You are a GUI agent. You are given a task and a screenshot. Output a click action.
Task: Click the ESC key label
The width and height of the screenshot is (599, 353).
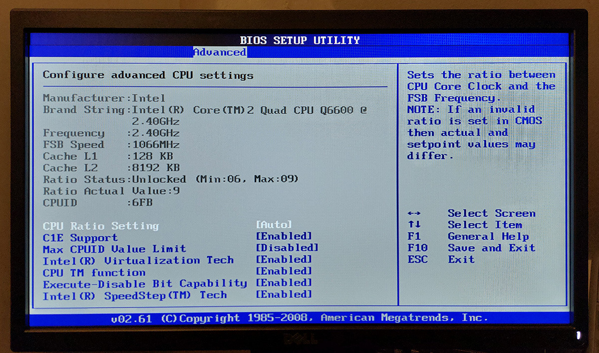pyautogui.click(x=417, y=260)
